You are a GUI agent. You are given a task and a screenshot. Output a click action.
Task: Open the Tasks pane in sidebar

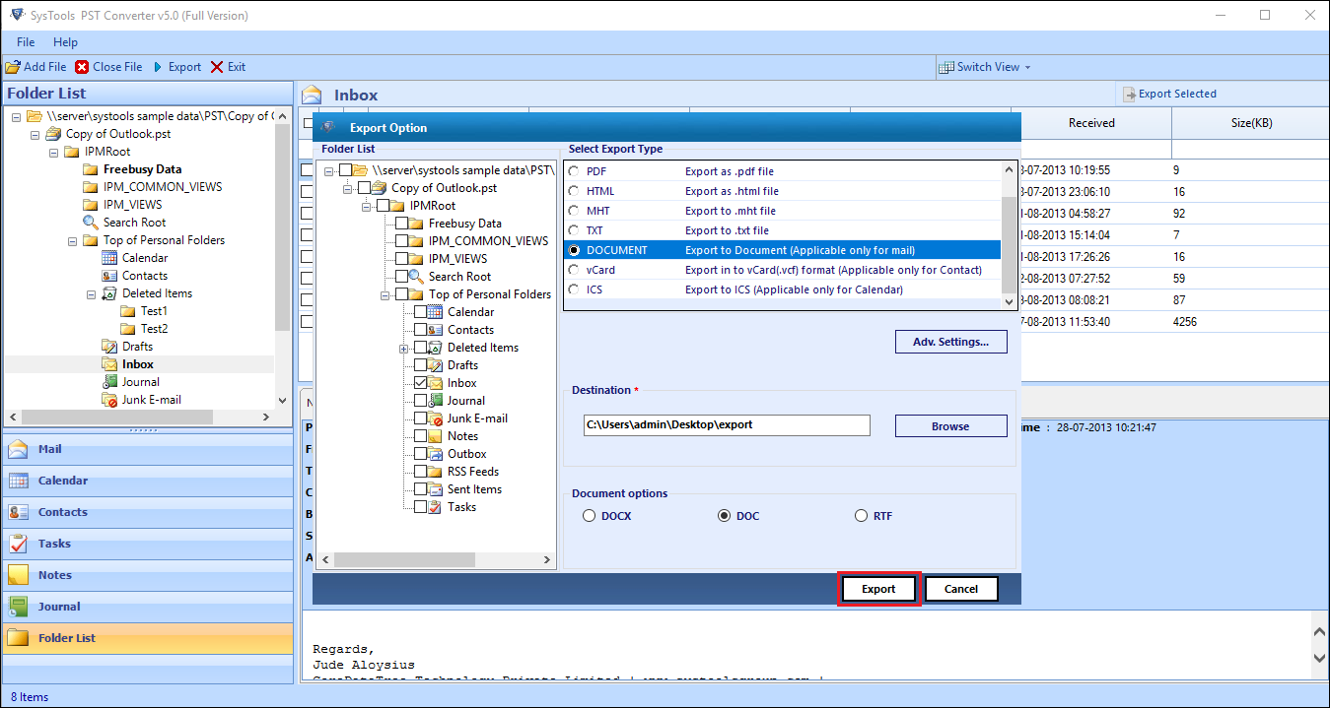[54, 544]
